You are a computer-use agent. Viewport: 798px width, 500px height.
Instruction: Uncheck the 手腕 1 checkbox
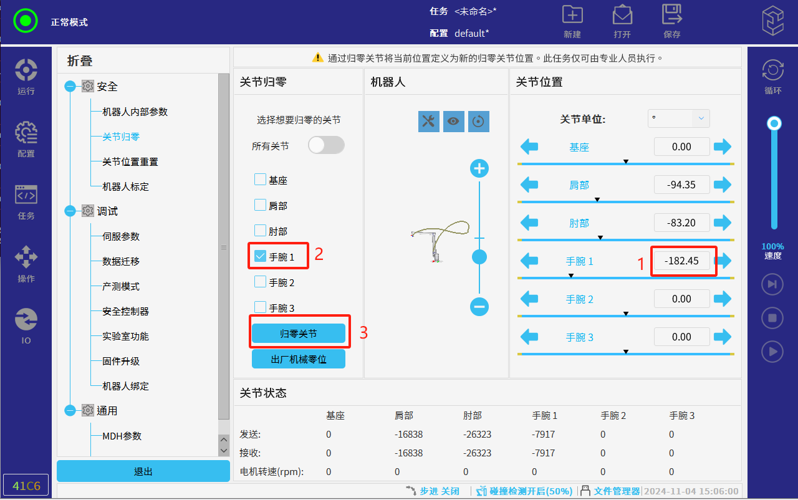click(x=261, y=256)
